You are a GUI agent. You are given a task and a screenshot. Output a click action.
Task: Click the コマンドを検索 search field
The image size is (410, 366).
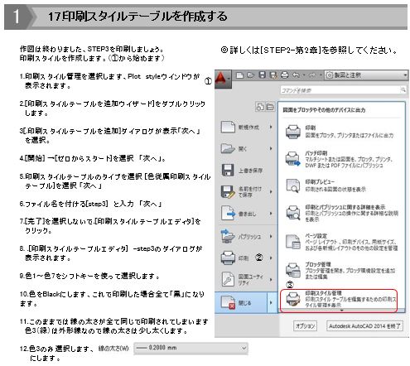[x=343, y=90]
